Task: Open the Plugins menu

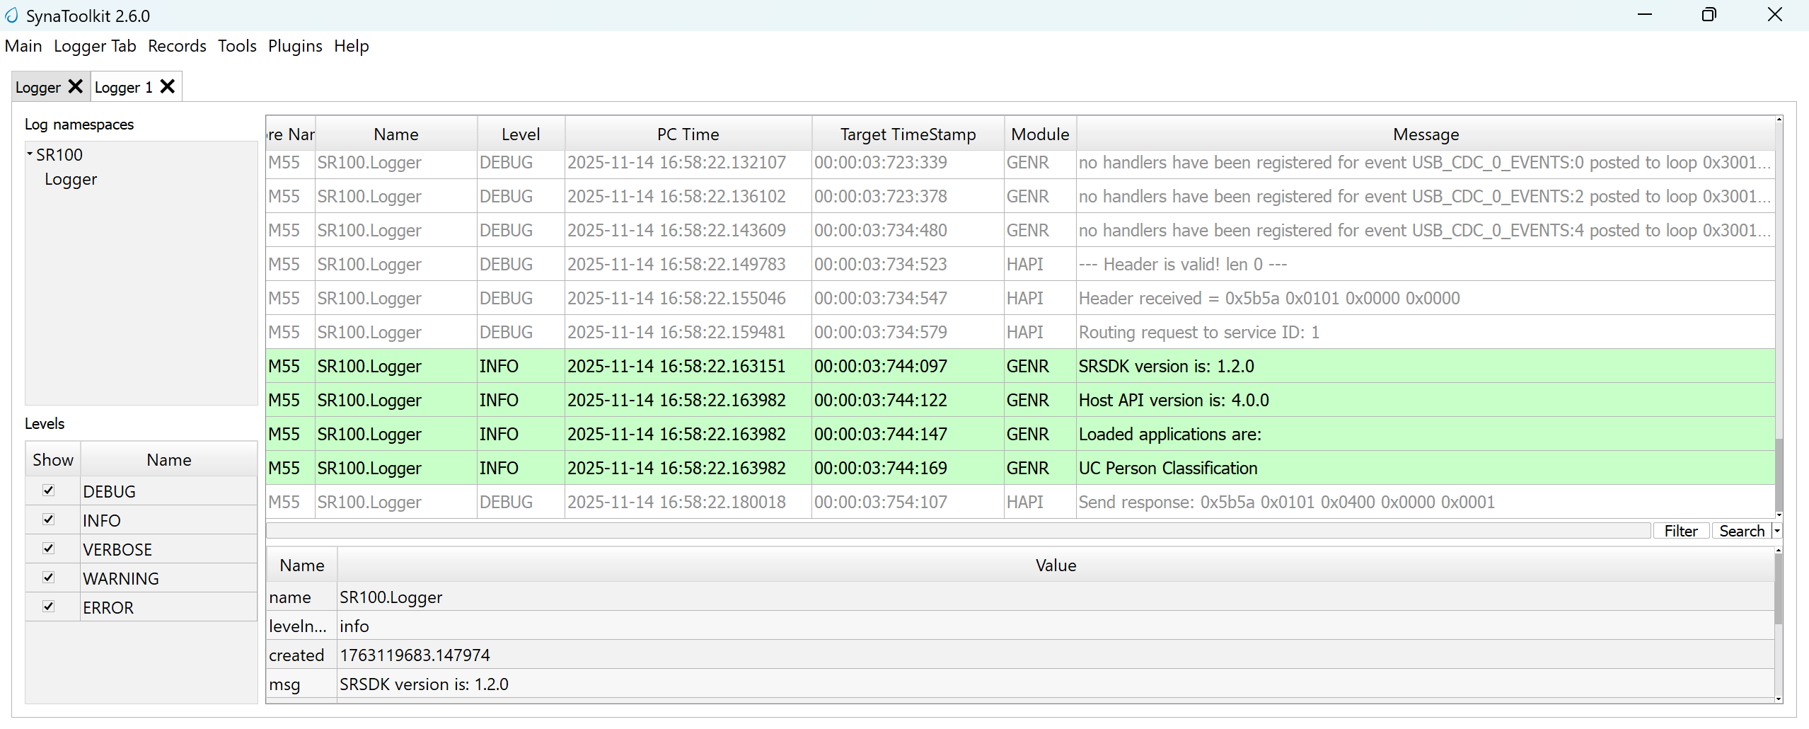Action: [x=295, y=46]
